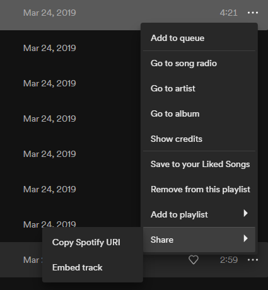Click Save to your Liked Songs
Viewport: 268px width, 290px height.
point(199,164)
